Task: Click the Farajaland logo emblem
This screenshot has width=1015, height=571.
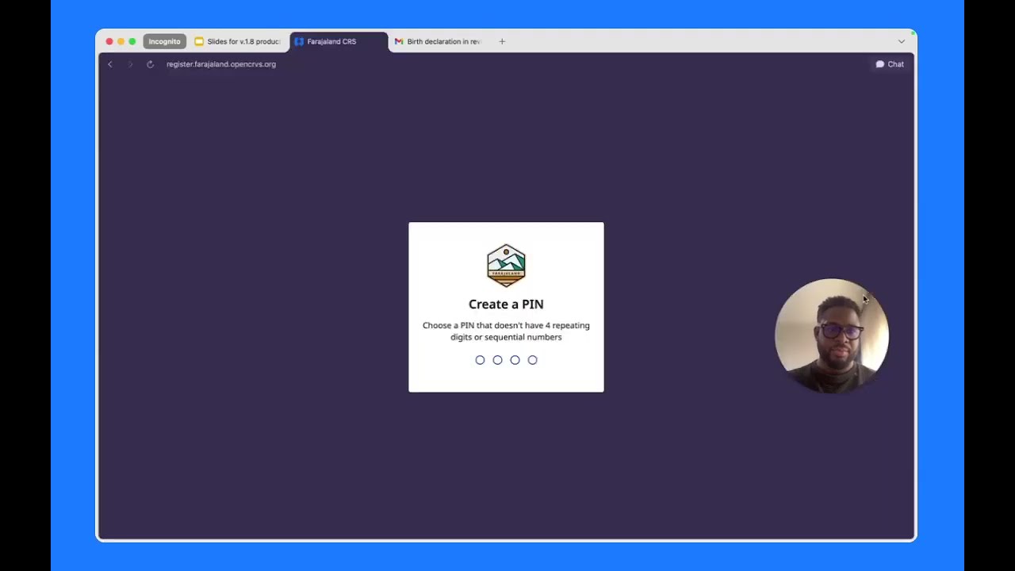Action: [x=506, y=265]
